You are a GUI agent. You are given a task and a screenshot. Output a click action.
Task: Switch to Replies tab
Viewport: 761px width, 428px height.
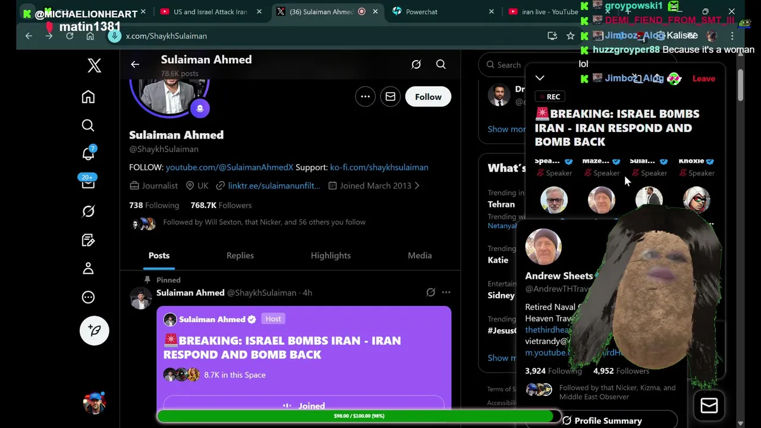click(240, 255)
